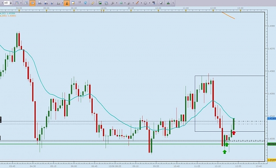This screenshot has width=276, height=168.
Task: Toggle the highlighted hourglass toolbar icon
Action: 67,3
